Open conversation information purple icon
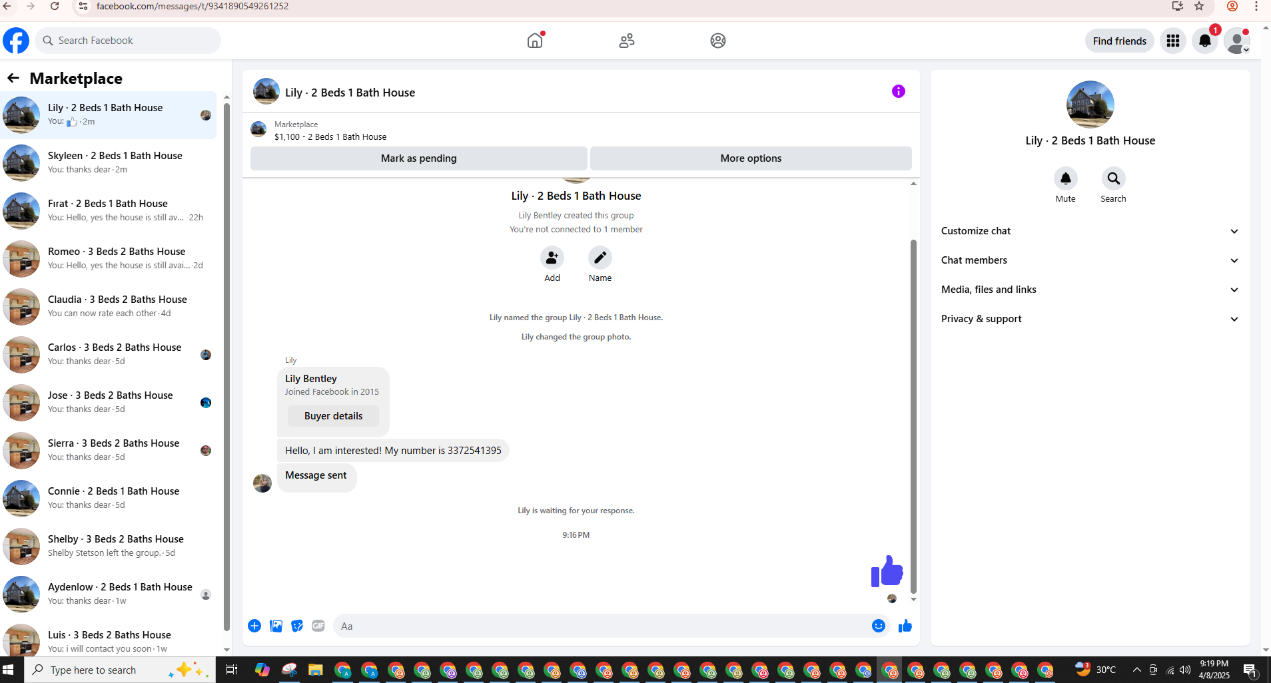This screenshot has width=1271, height=683. point(899,91)
